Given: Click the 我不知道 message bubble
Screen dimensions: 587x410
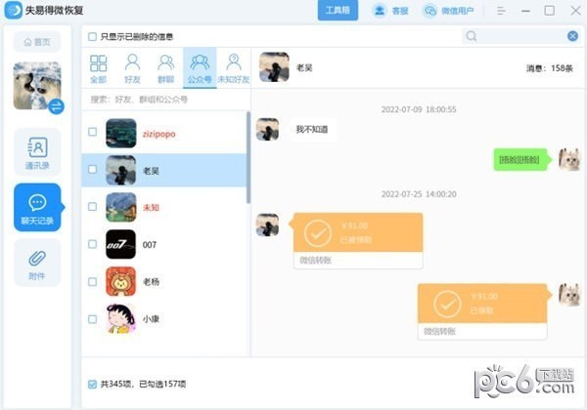Looking at the screenshot, I should click(312, 129).
